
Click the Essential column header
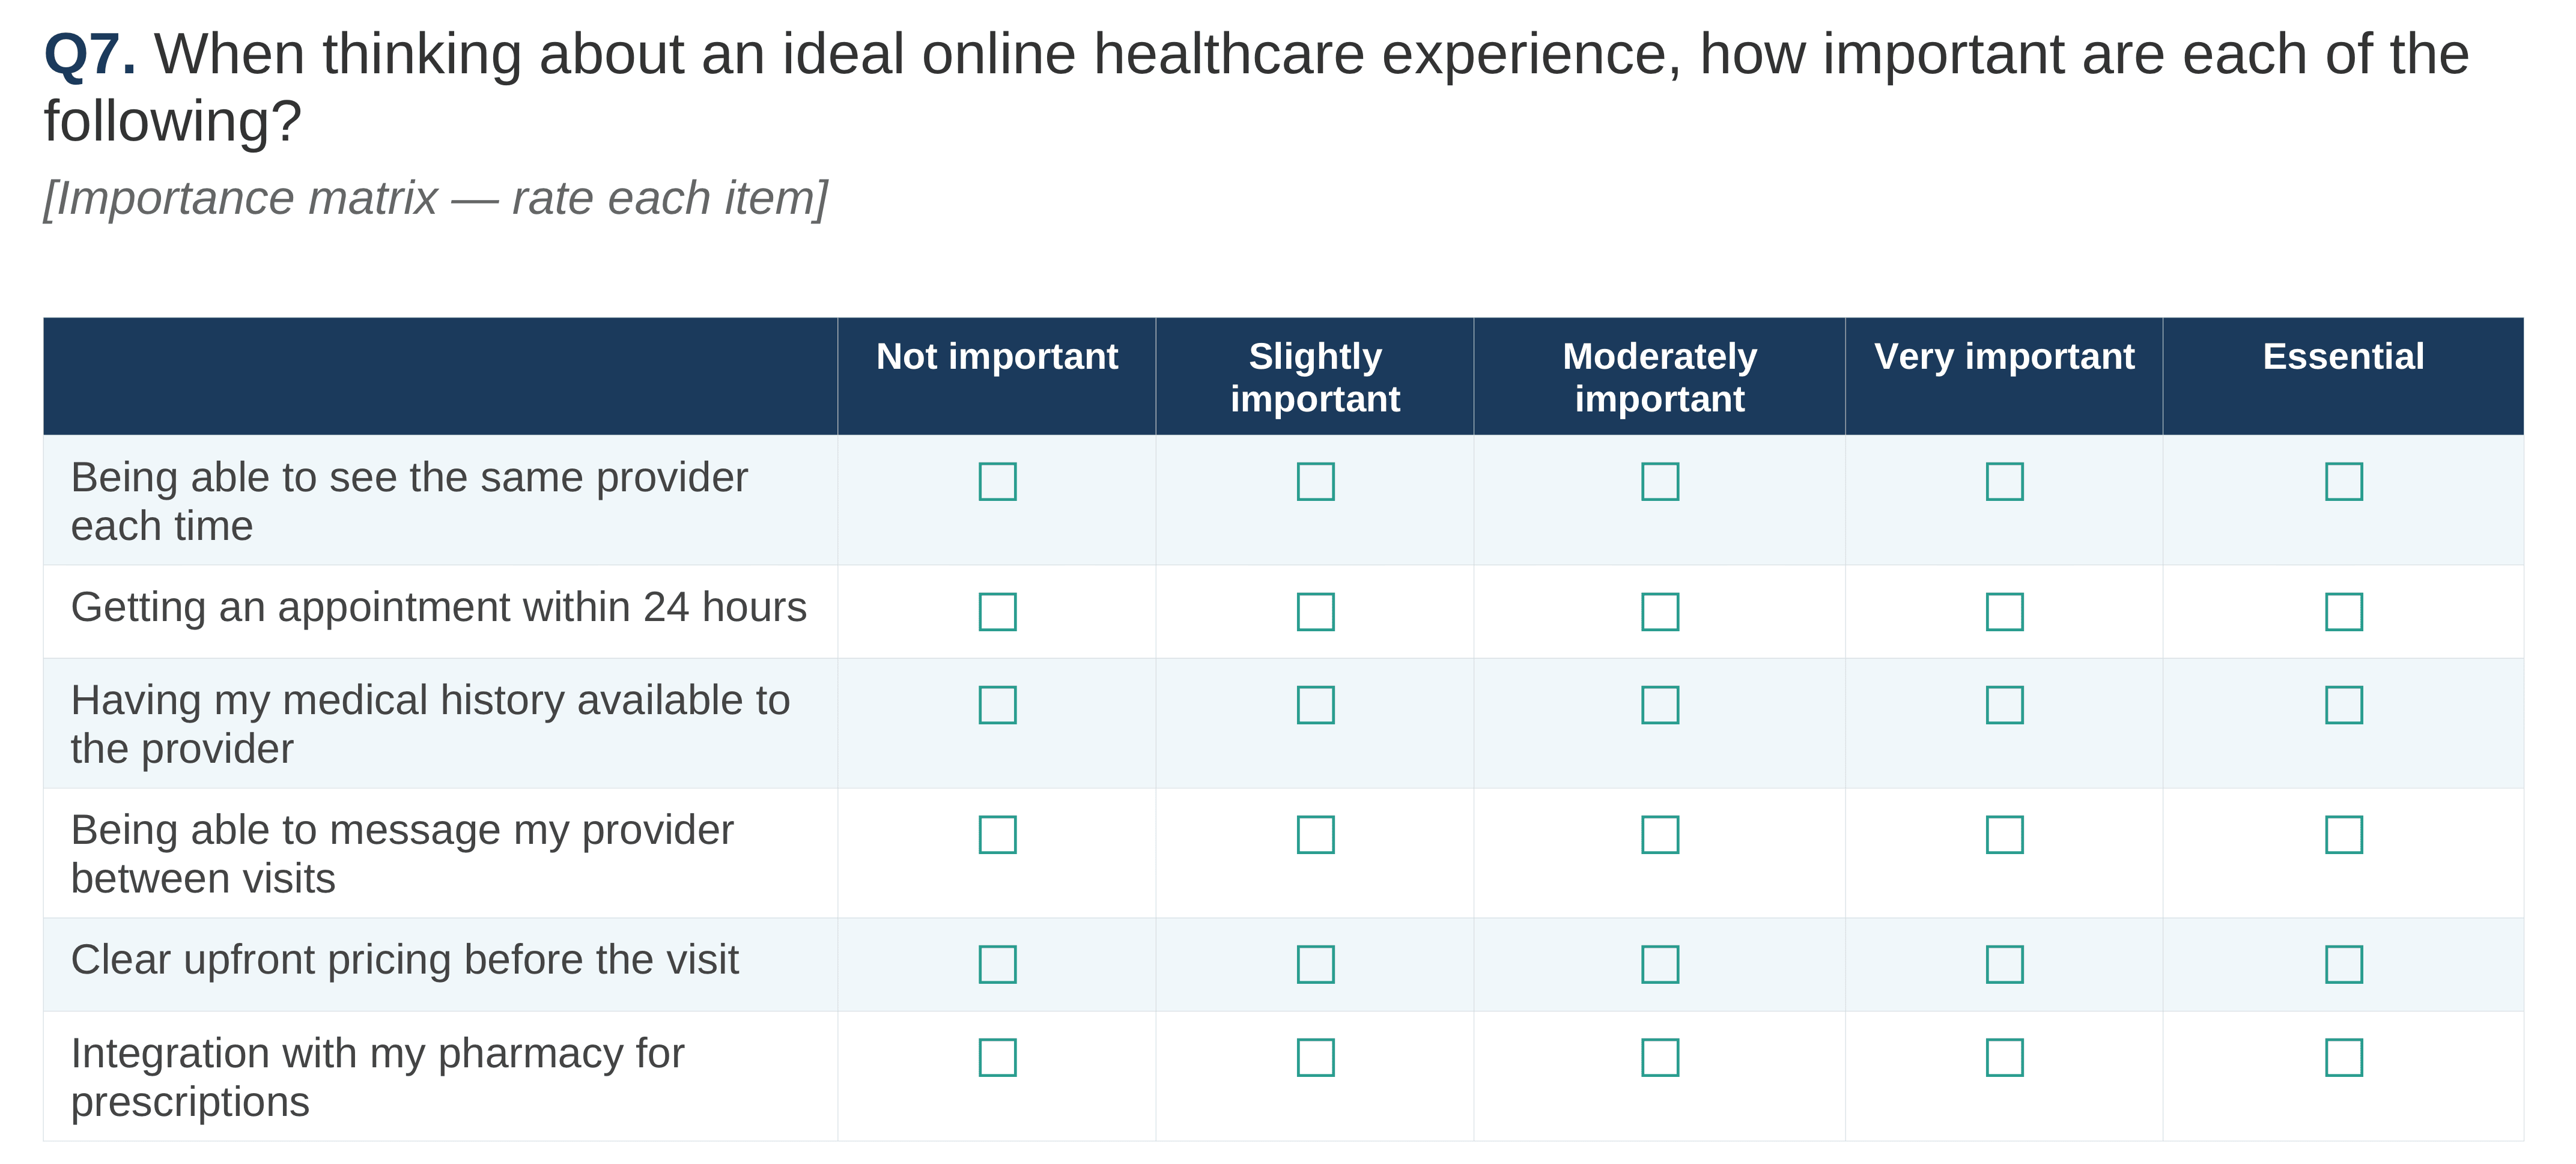click(x=2343, y=356)
